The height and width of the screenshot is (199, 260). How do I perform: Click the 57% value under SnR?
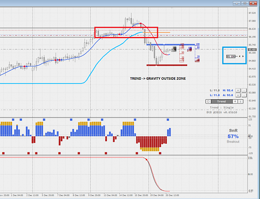[233, 136]
